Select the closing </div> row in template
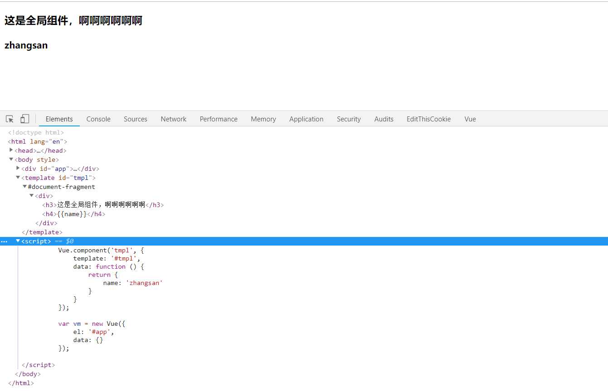This screenshot has width=608, height=391. (46, 223)
